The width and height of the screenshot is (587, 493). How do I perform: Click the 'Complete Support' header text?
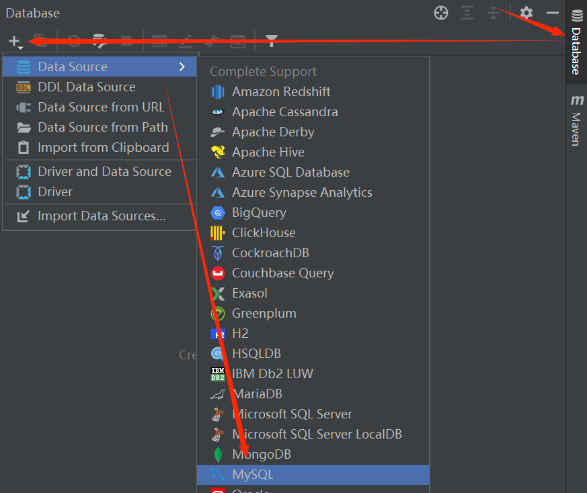point(263,71)
